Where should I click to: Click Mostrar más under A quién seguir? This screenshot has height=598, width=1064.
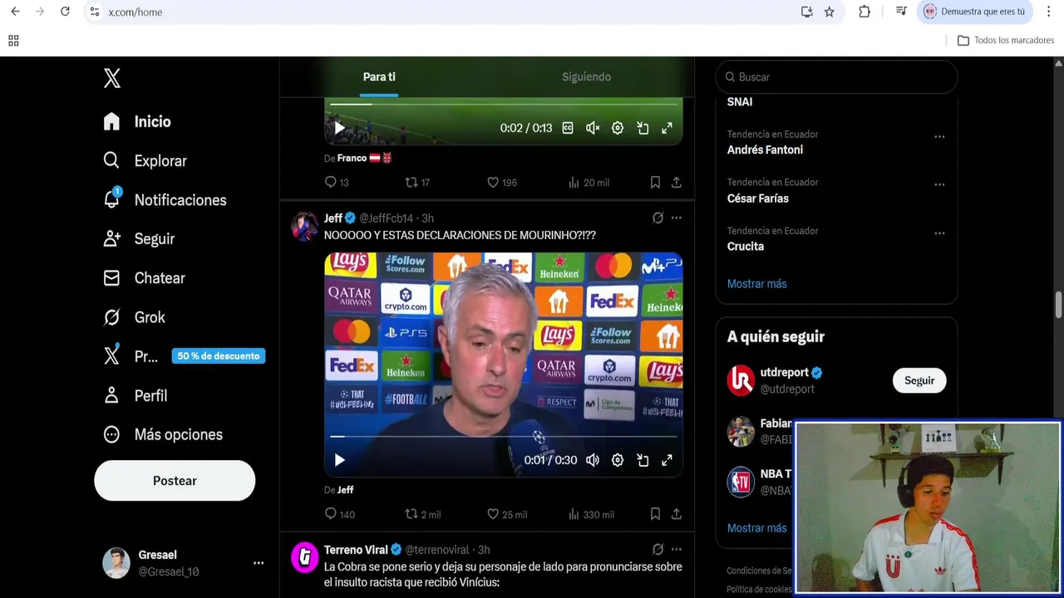pyautogui.click(x=756, y=527)
